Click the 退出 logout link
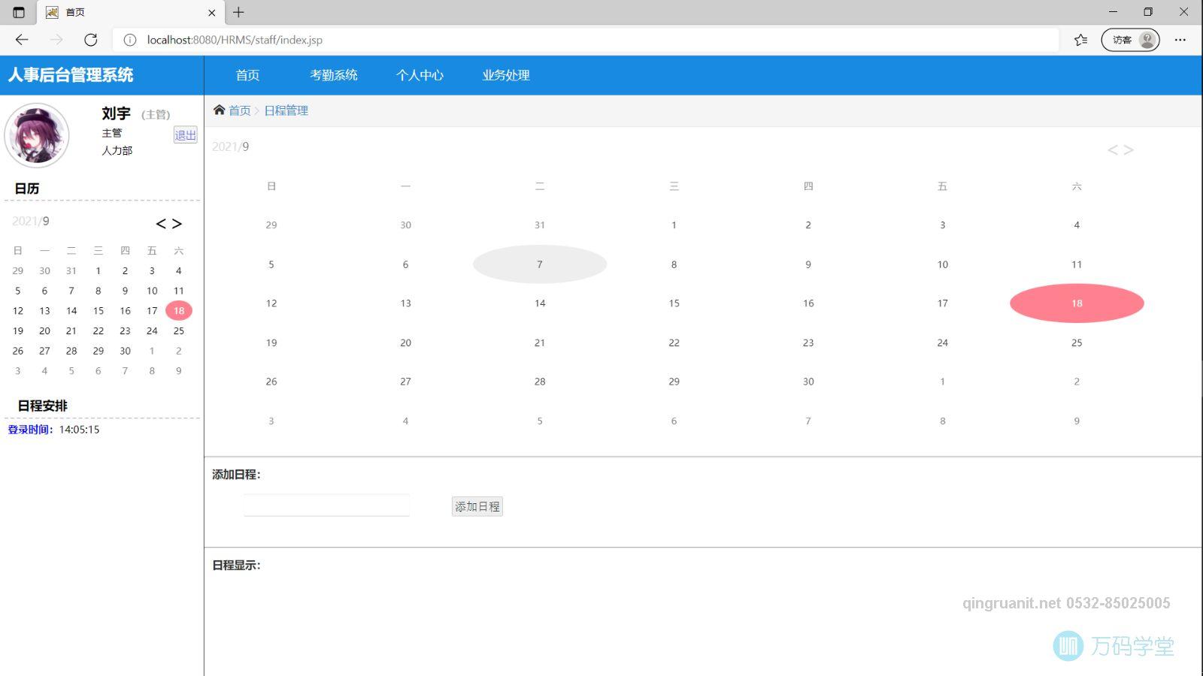Viewport: 1203px width, 676px height. tap(185, 135)
